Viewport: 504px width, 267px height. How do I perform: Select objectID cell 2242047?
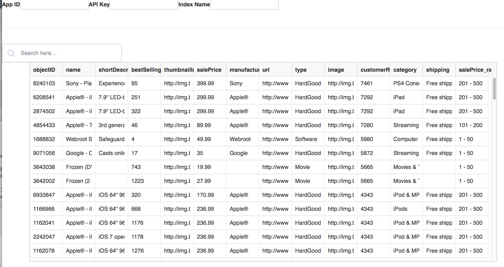(46, 237)
